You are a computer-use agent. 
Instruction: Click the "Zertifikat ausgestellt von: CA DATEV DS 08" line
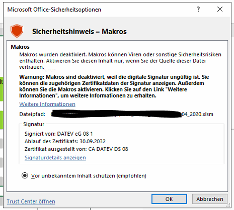pos(76,149)
